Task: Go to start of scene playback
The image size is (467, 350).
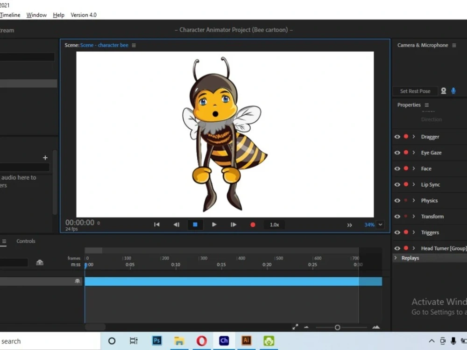Action: 156,224
